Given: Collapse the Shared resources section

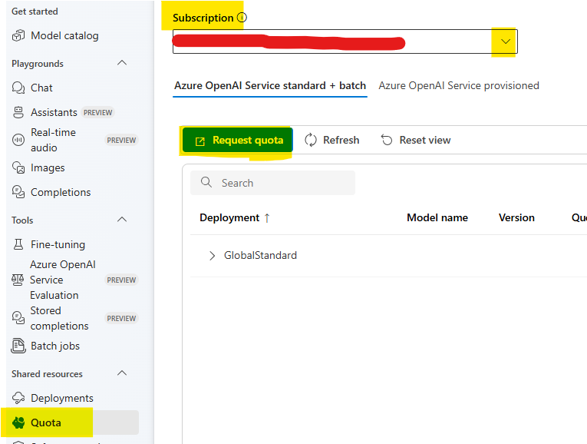Looking at the screenshot, I should click(x=122, y=373).
